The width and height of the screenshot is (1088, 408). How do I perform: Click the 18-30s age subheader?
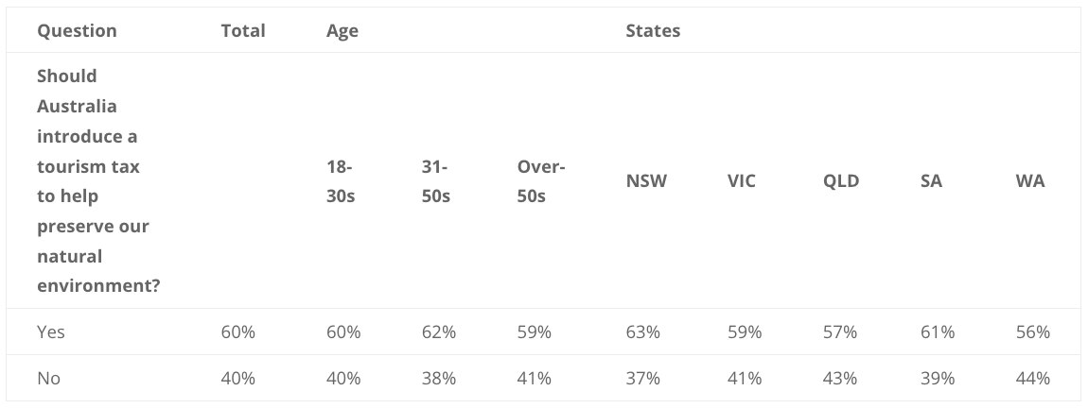pyautogui.click(x=340, y=180)
